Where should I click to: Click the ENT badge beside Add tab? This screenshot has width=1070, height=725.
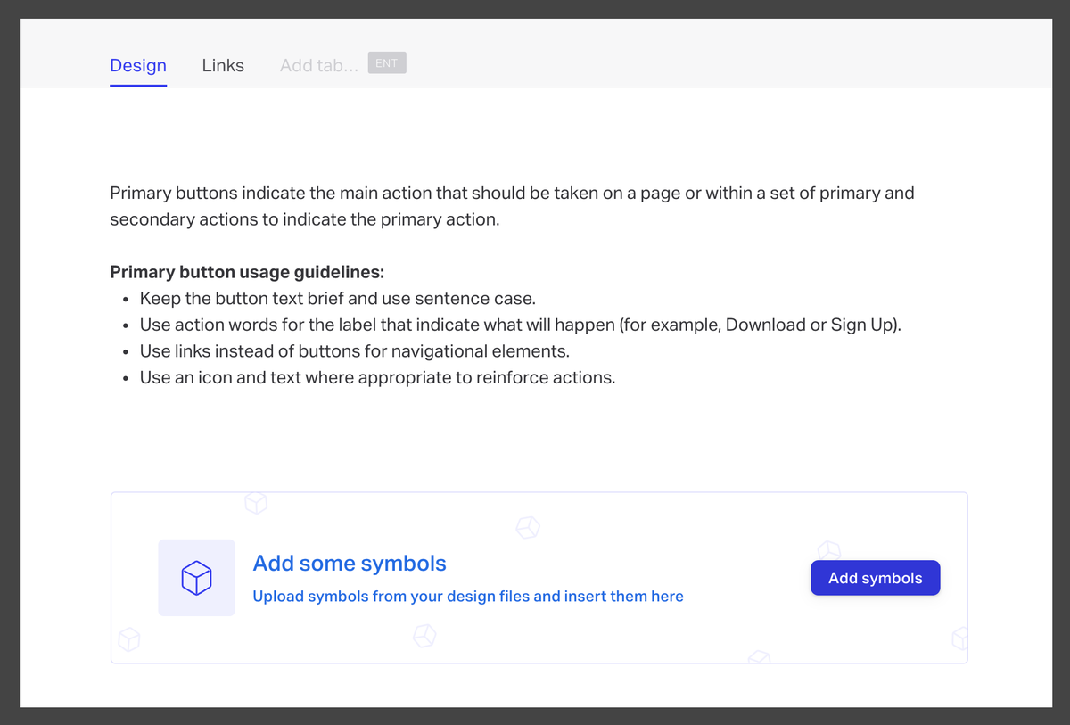coord(387,63)
